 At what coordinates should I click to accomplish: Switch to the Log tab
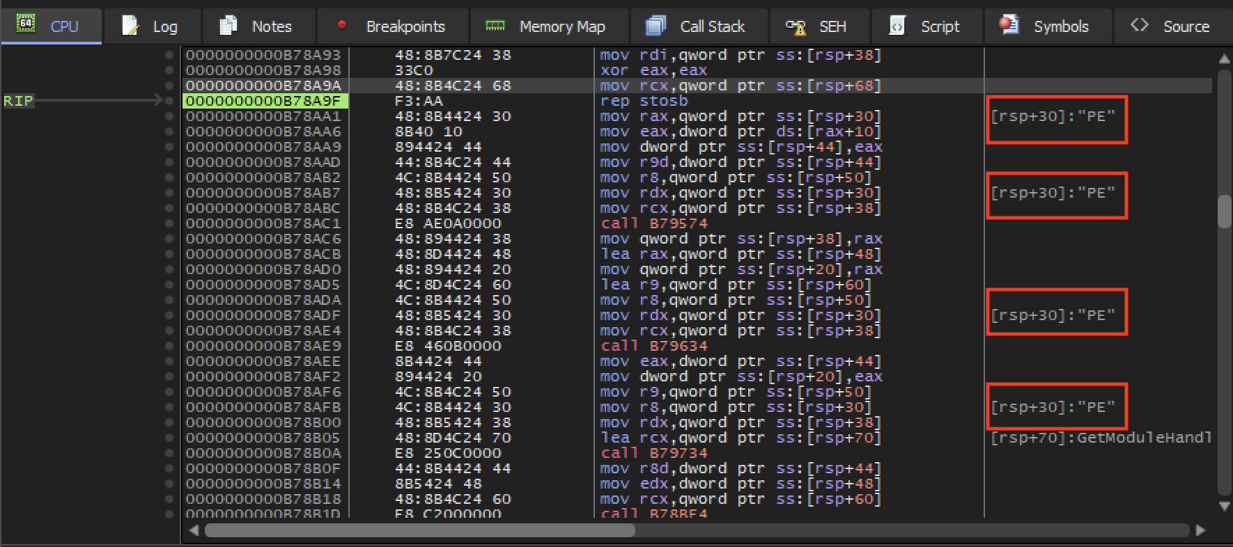[x=153, y=26]
